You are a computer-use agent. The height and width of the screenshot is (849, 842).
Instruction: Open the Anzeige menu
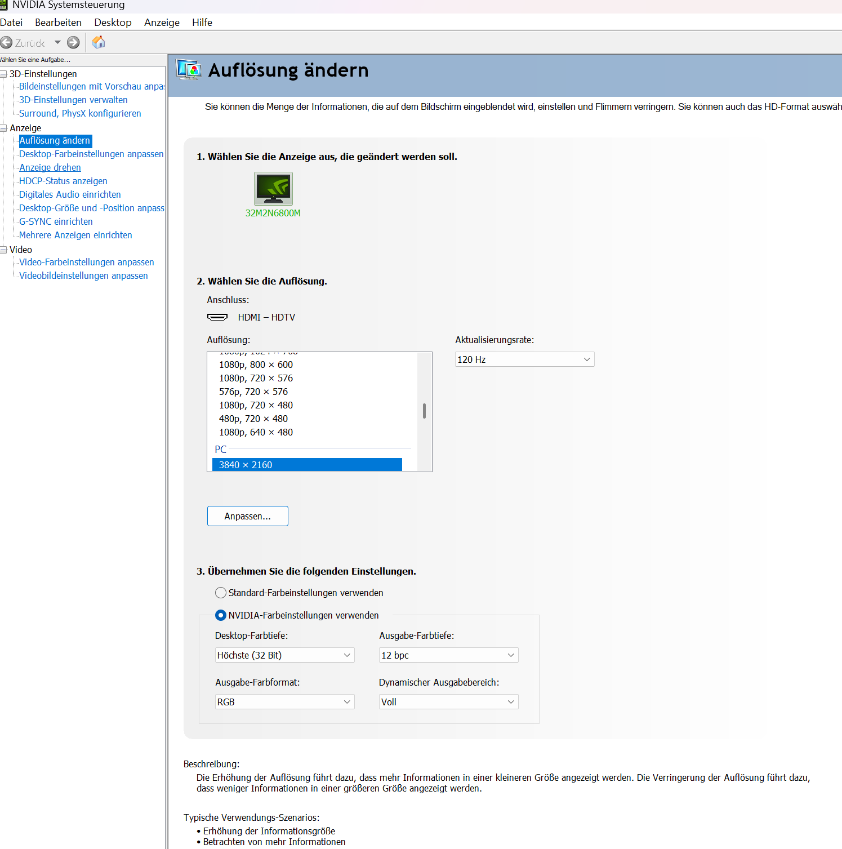coord(162,23)
